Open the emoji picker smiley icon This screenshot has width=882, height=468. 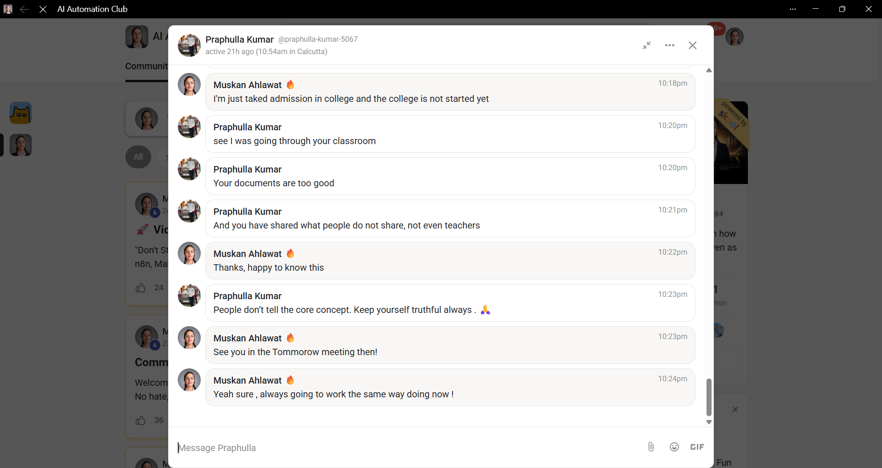(x=674, y=447)
